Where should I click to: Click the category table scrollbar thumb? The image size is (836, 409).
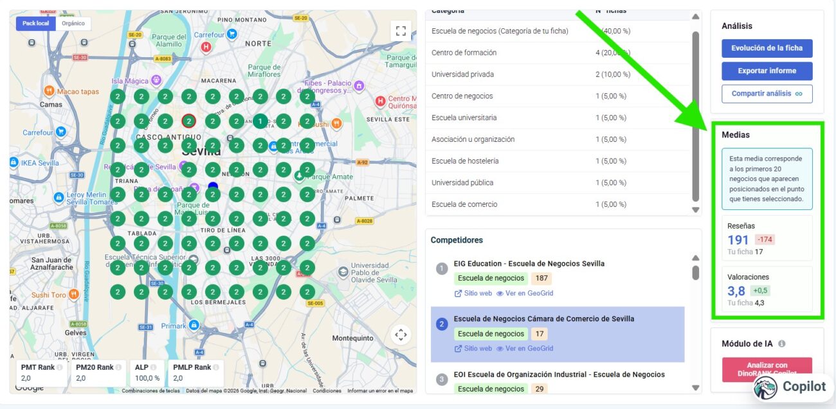[x=695, y=116]
